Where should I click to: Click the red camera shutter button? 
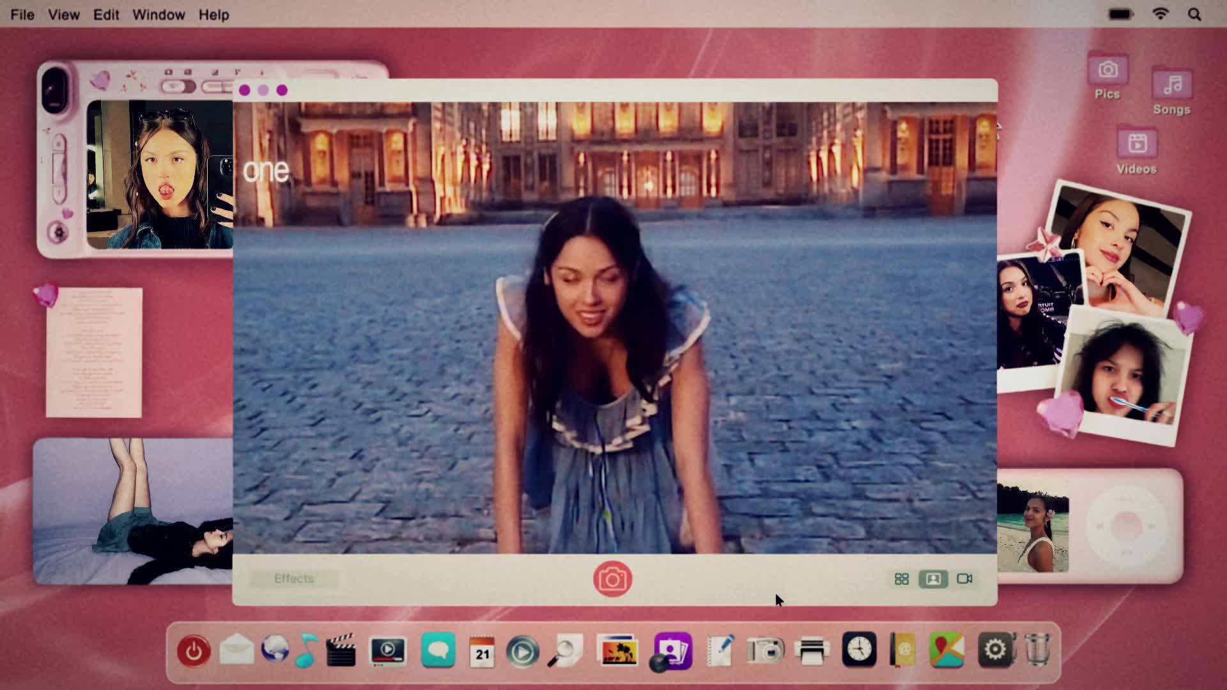[612, 579]
